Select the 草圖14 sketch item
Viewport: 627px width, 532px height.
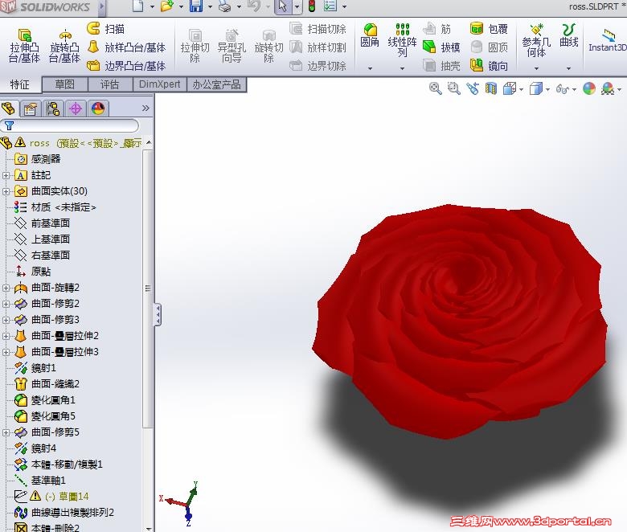[x=51, y=496]
